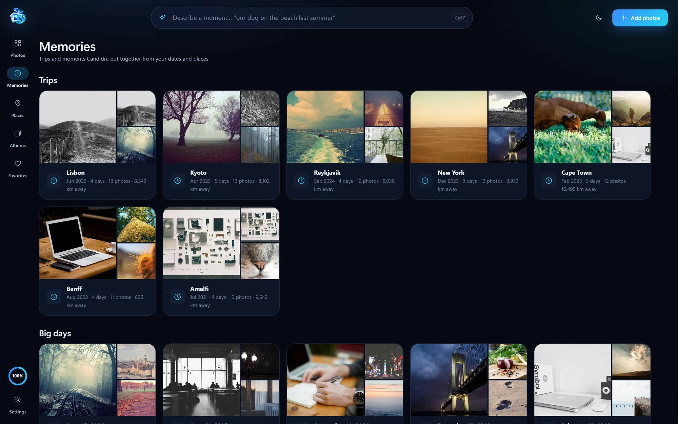Open Big days footprints in sand thumbnail
Viewport: 678px width, 424px height.
[x=507, y=398]
